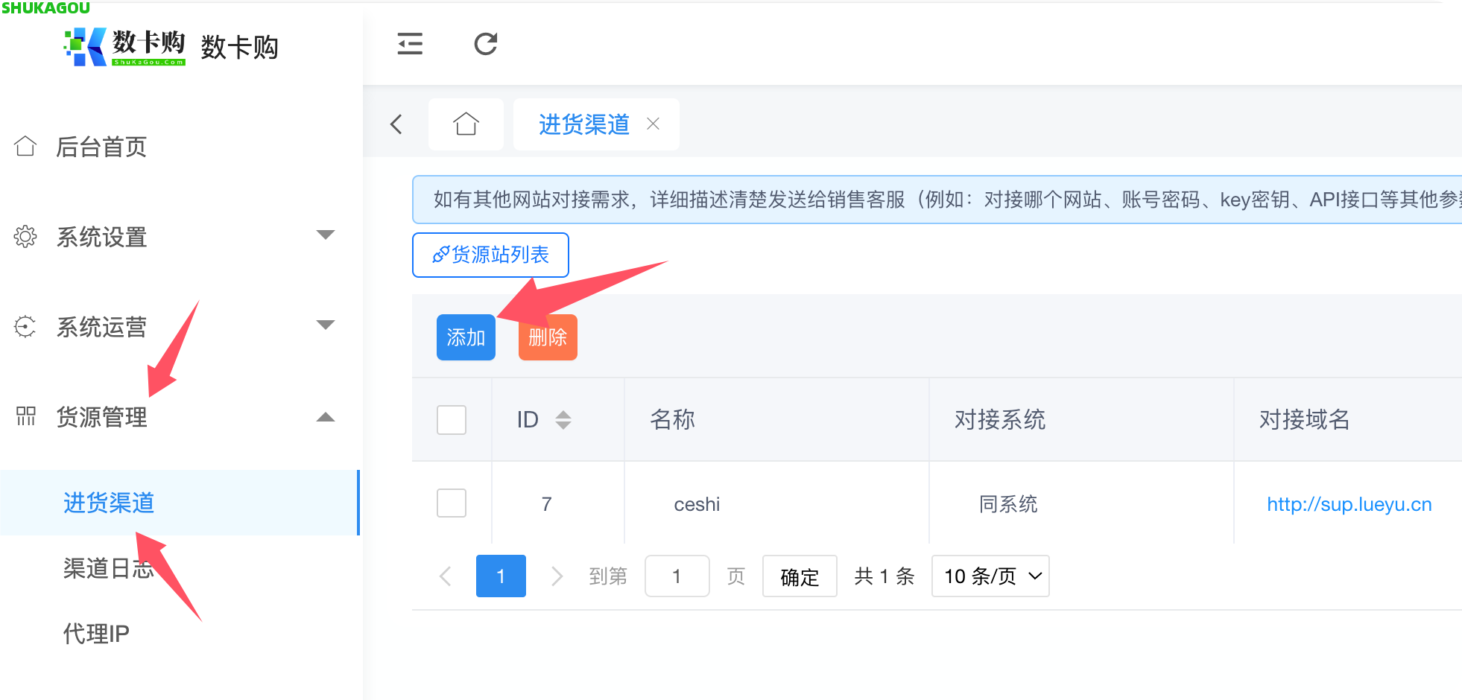
Task: Expand the 系统运营 menu
Action: pos(326,325)
